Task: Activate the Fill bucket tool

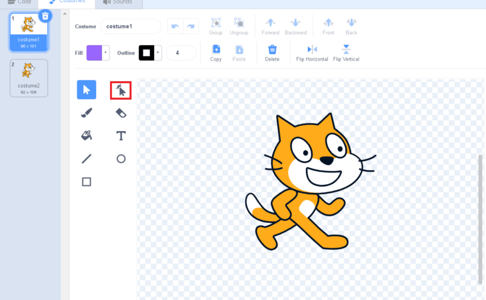Action: tap(86, 136)
